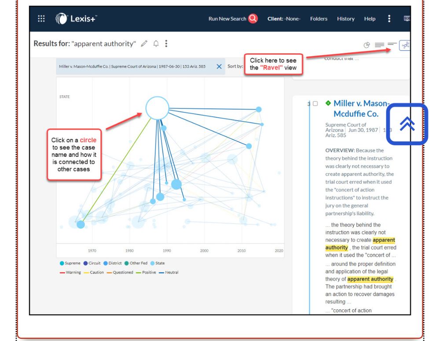The width and height of the screenshot is (440, 341).
Task: Click the 2010 timeline axis label
Action: [x=242, y=251]
